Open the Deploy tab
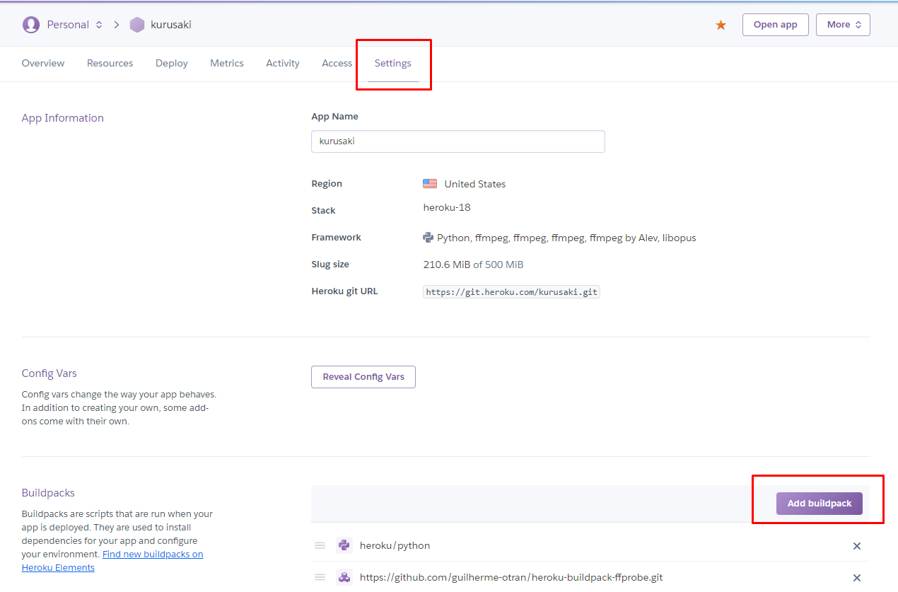898x592 pixels. coord(172,63)
